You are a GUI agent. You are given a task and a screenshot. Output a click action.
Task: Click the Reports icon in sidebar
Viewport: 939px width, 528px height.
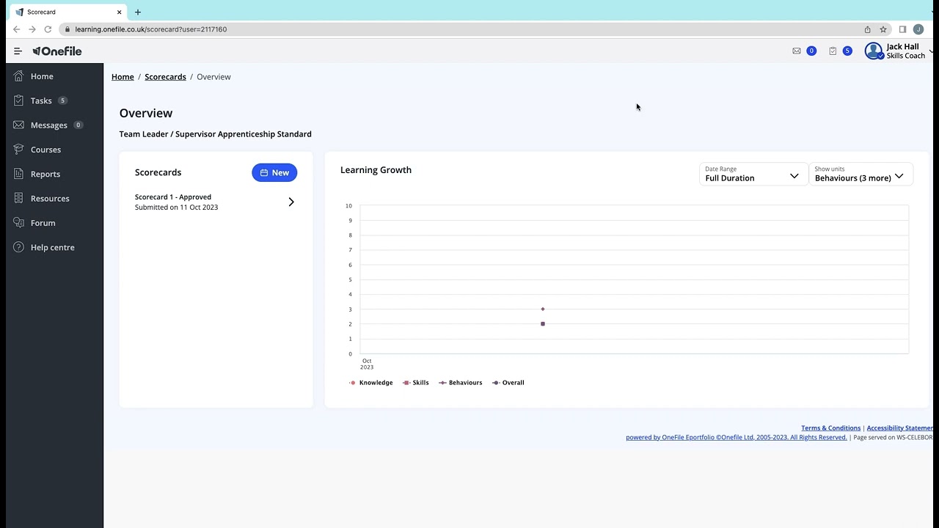point(18,174)
